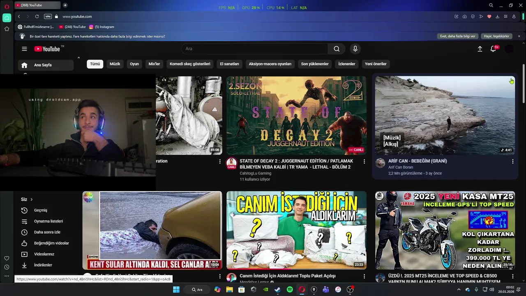Click the Opera Flow send icon
This screenshot has height=296, width=526.
(x=481, y=16)
